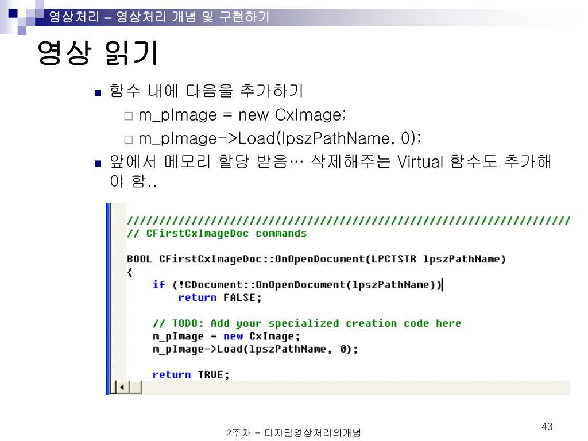The image size is (588, 441).
Task: Click the '// TODO: Add your specialized creation code' comment
Action: [307, 323]
